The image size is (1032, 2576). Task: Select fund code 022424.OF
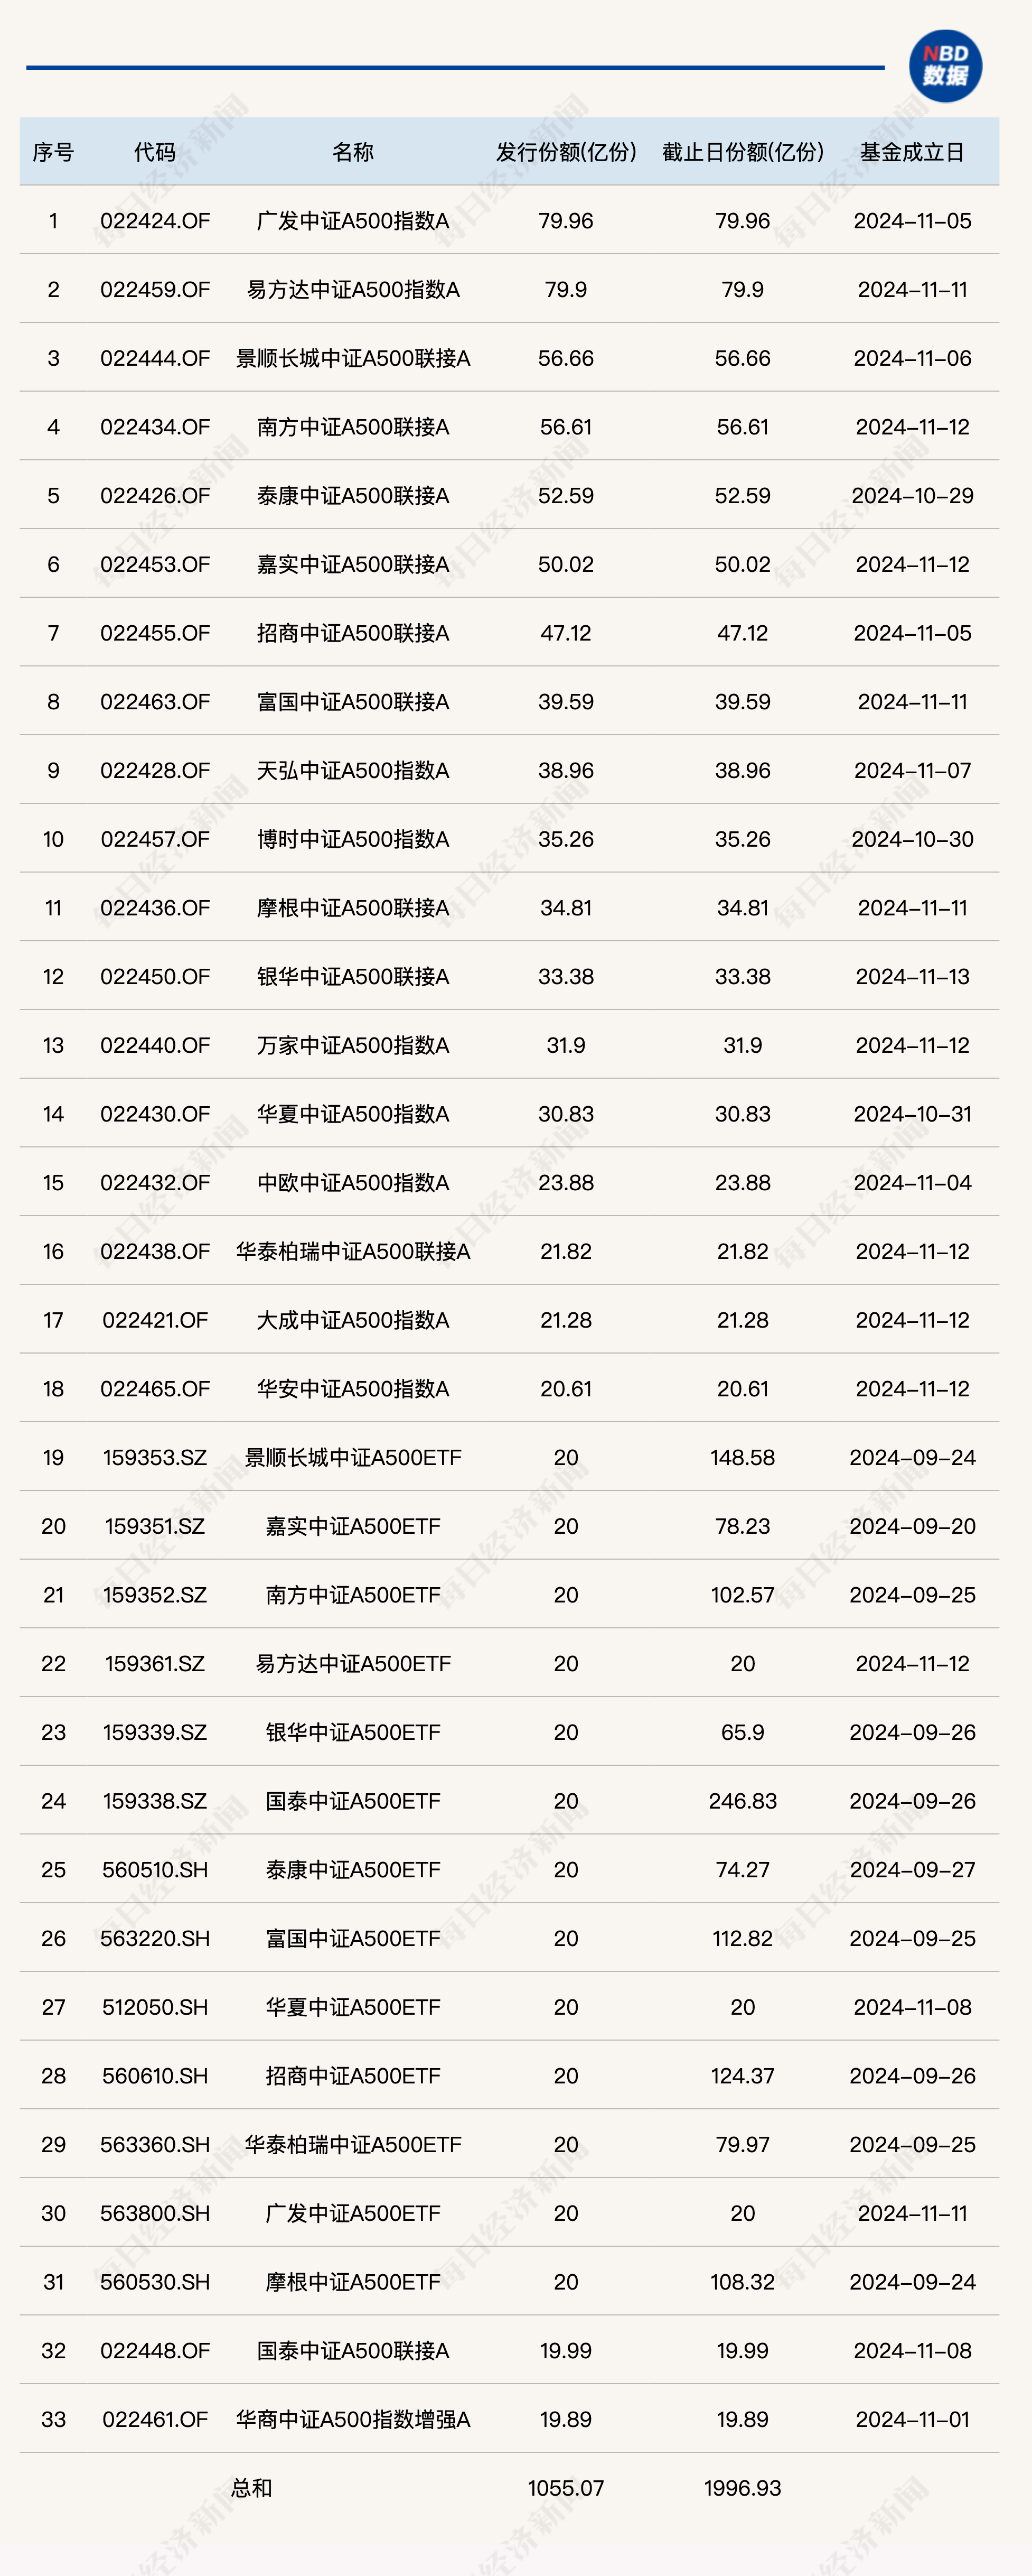tap(155, 221)
